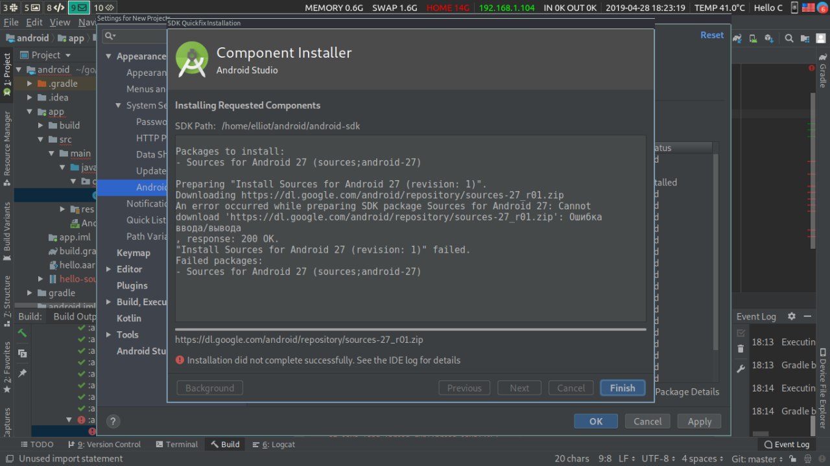Click the Build hammer icon in Build panel
The image size is (830, 466).
click(22, 333)
